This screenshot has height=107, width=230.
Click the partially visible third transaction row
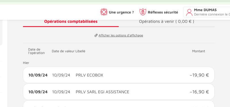119,104
